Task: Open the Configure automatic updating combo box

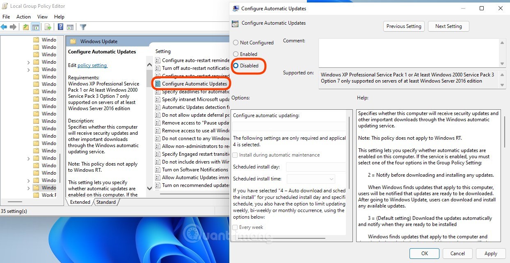Action: click(x=288, y=127)
